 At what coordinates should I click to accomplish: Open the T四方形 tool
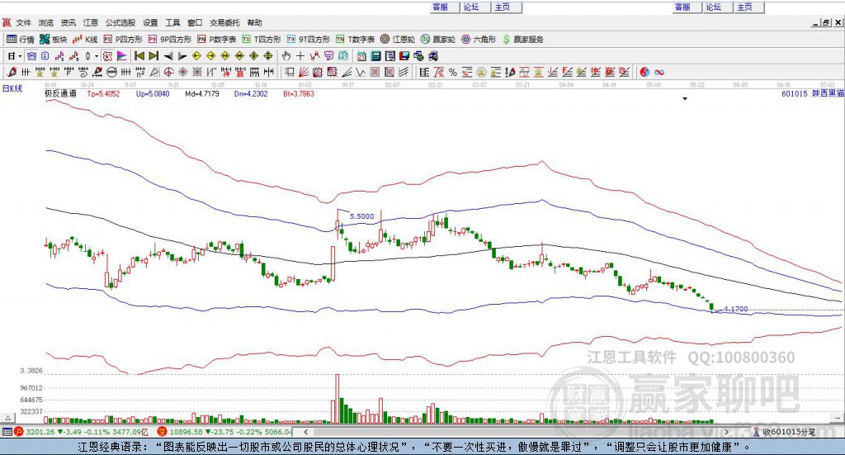point(262,40)
